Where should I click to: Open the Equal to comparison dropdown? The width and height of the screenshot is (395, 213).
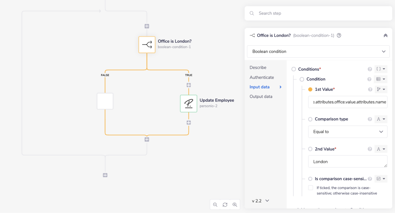[348, 132]
